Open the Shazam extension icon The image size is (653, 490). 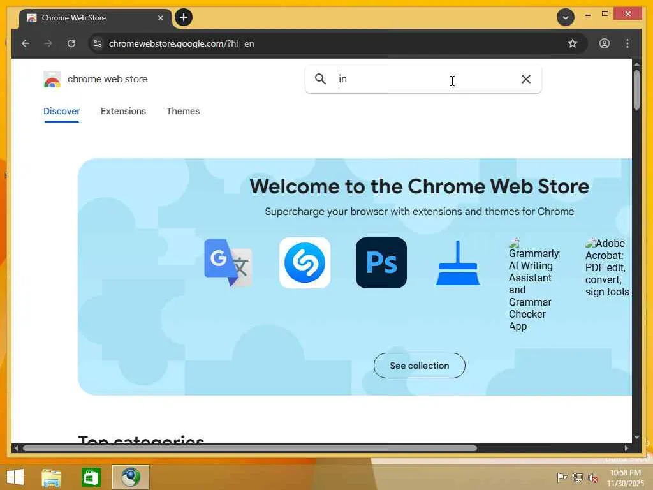click(305, 262)
